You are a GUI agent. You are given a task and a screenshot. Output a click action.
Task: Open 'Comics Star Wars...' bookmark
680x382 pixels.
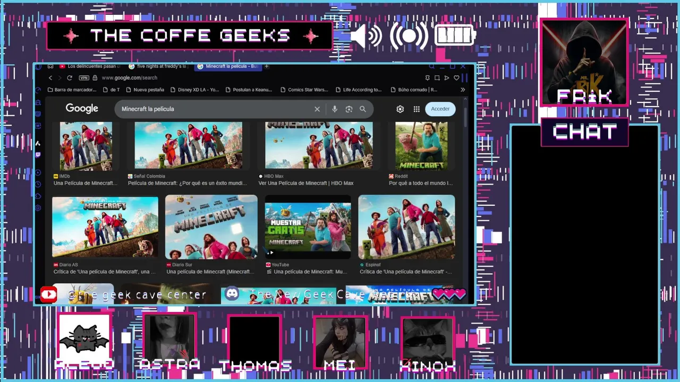click(x=304, y=90)
